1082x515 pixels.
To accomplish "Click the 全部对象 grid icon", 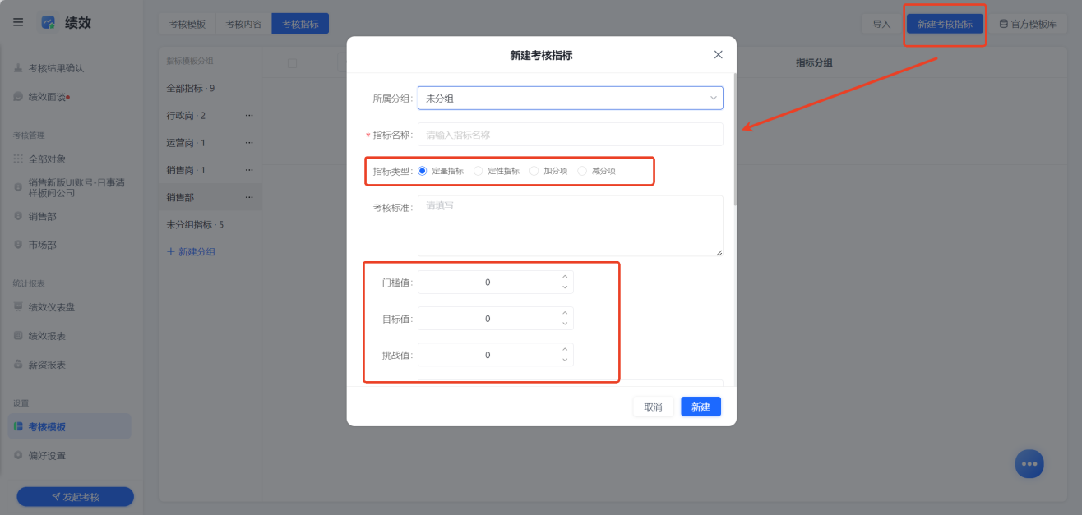I will click(x=18, y=159).
